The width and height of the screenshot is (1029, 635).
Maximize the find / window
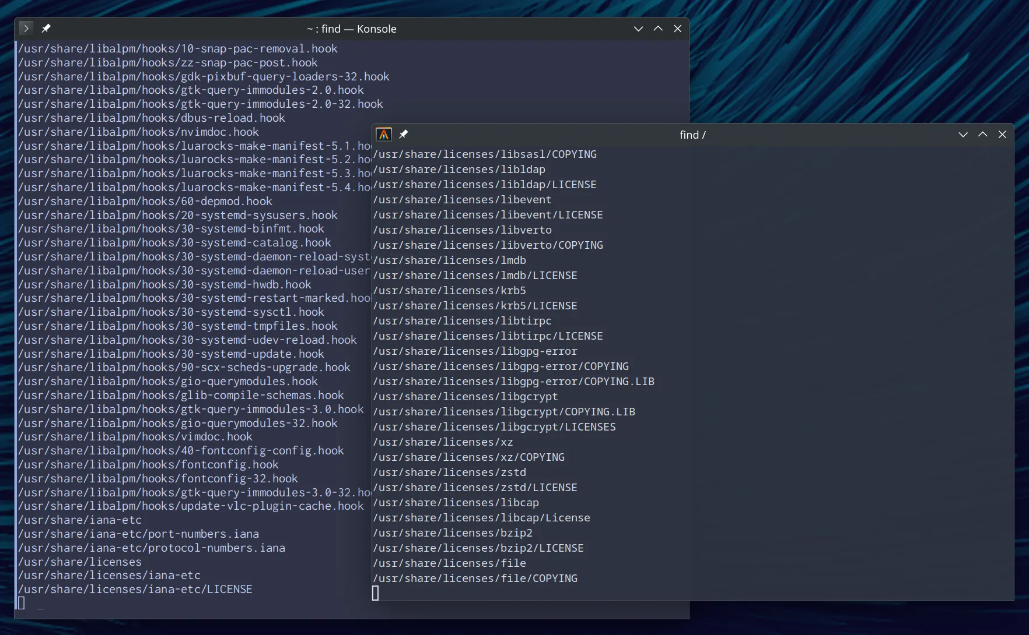click(x=982, y=135)
